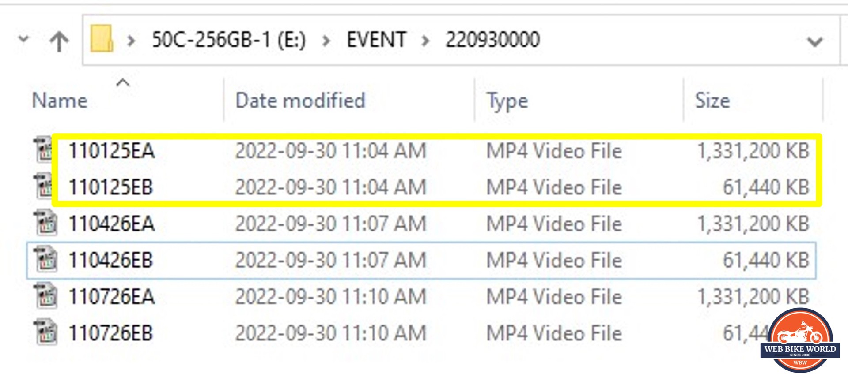Click the 220930000 folder breadcrumb

point(492,40)
